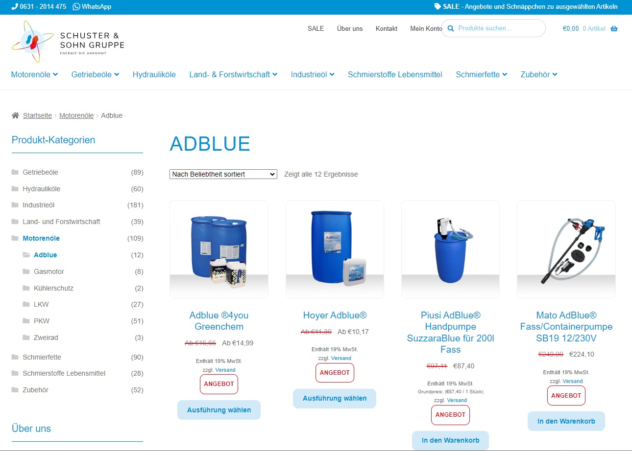Click inside the 'Produkte suchen' search field
The height and width of the screenshot is (451, 632).
[x=495, y=28]
